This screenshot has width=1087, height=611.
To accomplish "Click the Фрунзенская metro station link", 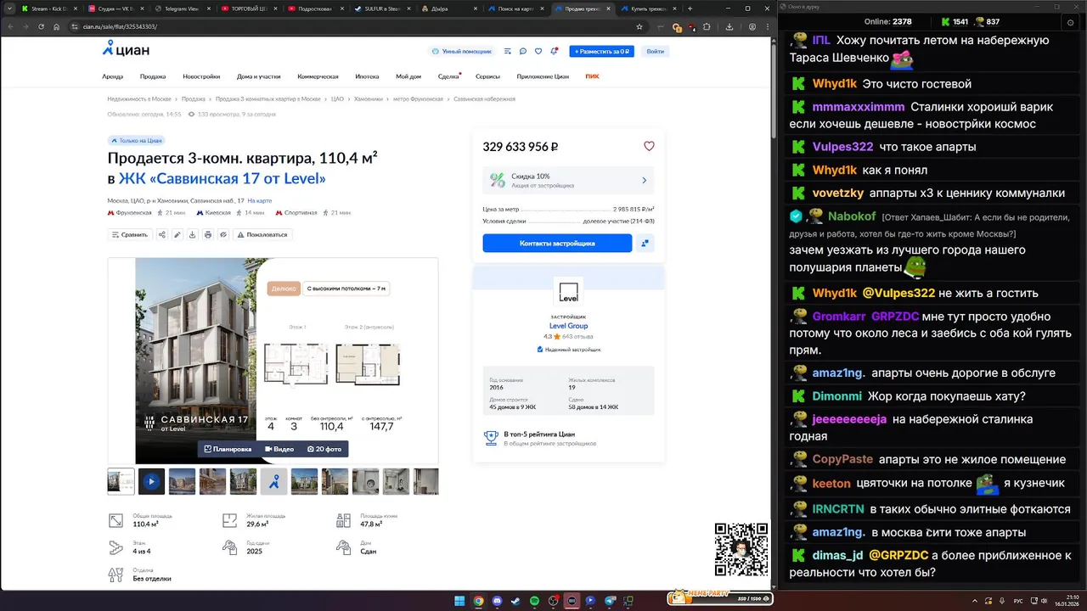I will tap(134, 213).
